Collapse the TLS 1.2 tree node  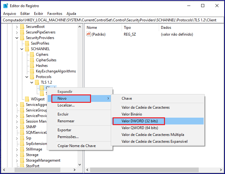pyautogui.click(x=32, y=83)
